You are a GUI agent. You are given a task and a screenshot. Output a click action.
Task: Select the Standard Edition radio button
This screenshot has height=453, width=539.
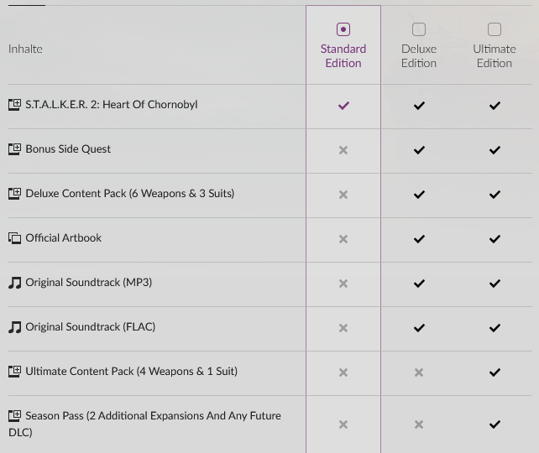(x=343, y=29)
